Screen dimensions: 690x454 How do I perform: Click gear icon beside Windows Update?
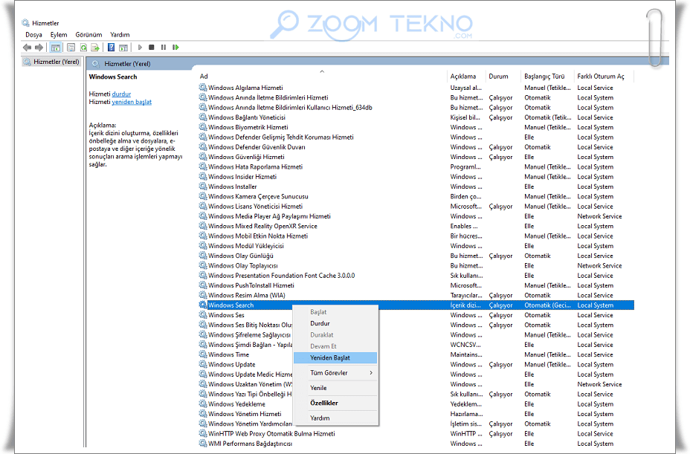[x=203, y=364]
